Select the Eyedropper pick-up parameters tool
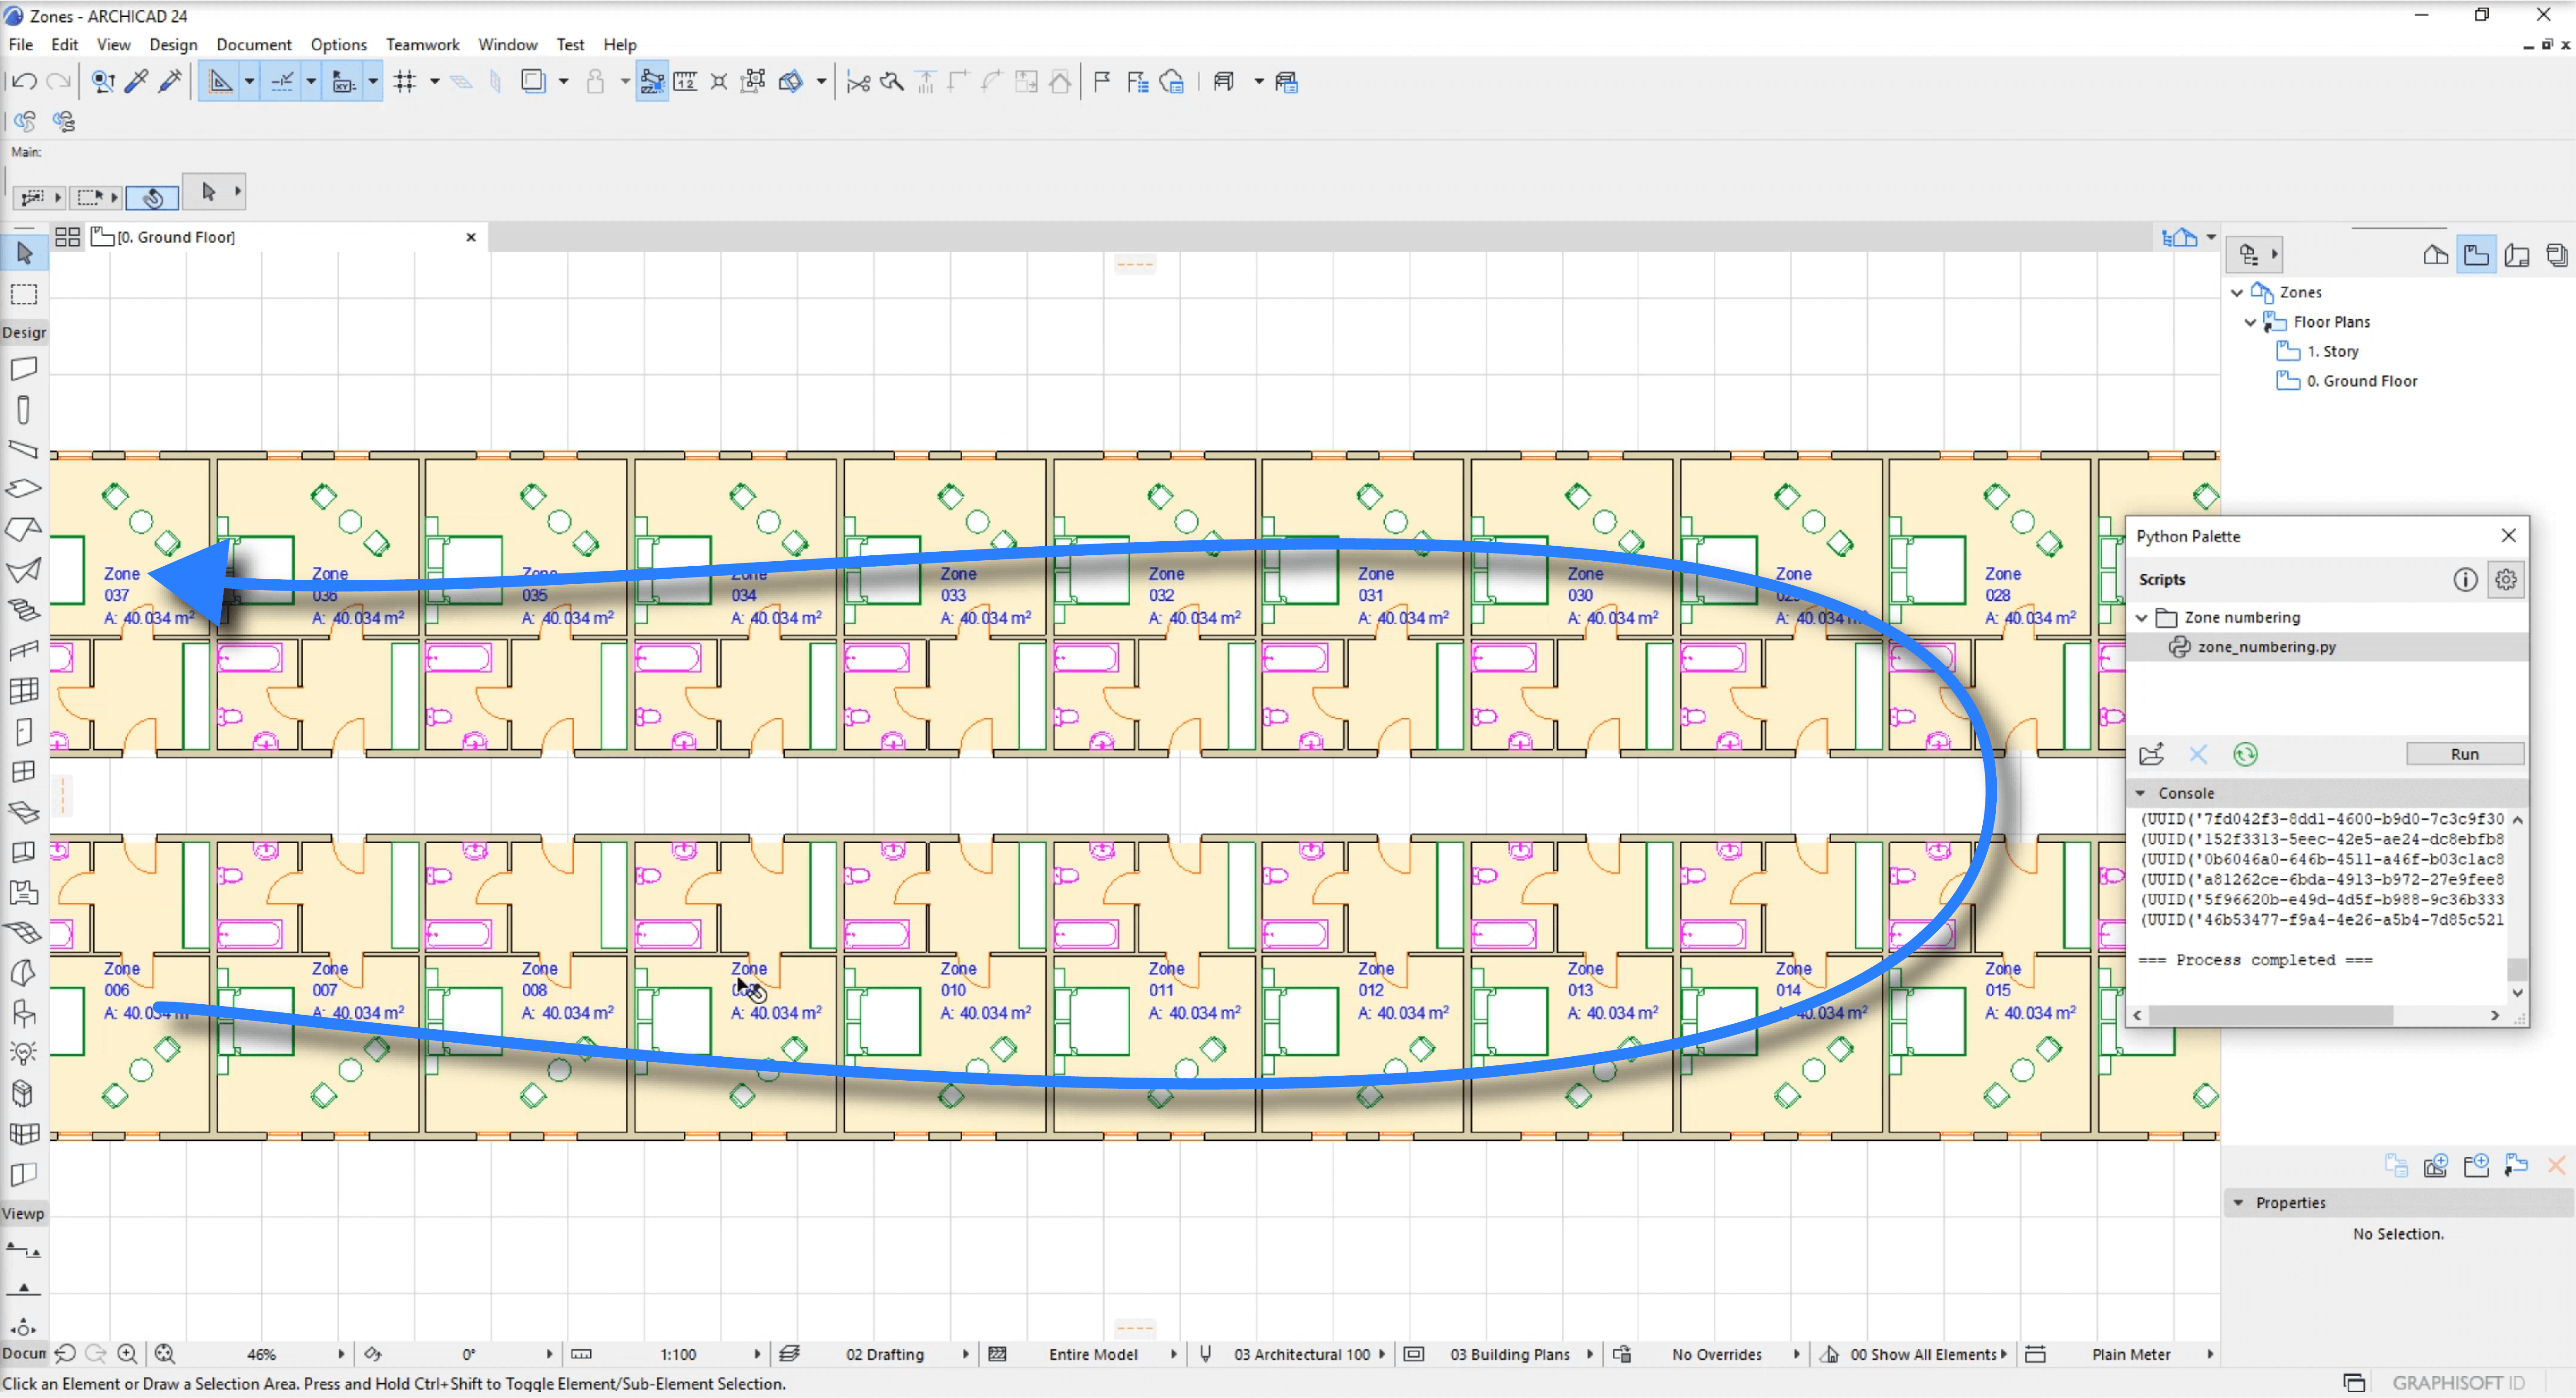 pyautogui.click(x=137, y=82)
